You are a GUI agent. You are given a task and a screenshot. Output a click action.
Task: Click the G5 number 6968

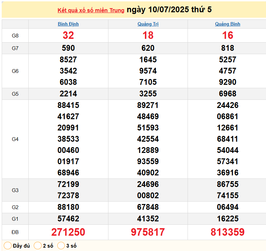227,94
